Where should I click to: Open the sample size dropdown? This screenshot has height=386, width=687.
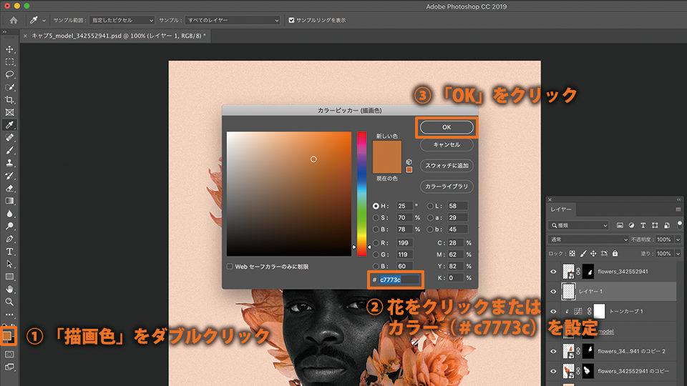coord(122,20)
